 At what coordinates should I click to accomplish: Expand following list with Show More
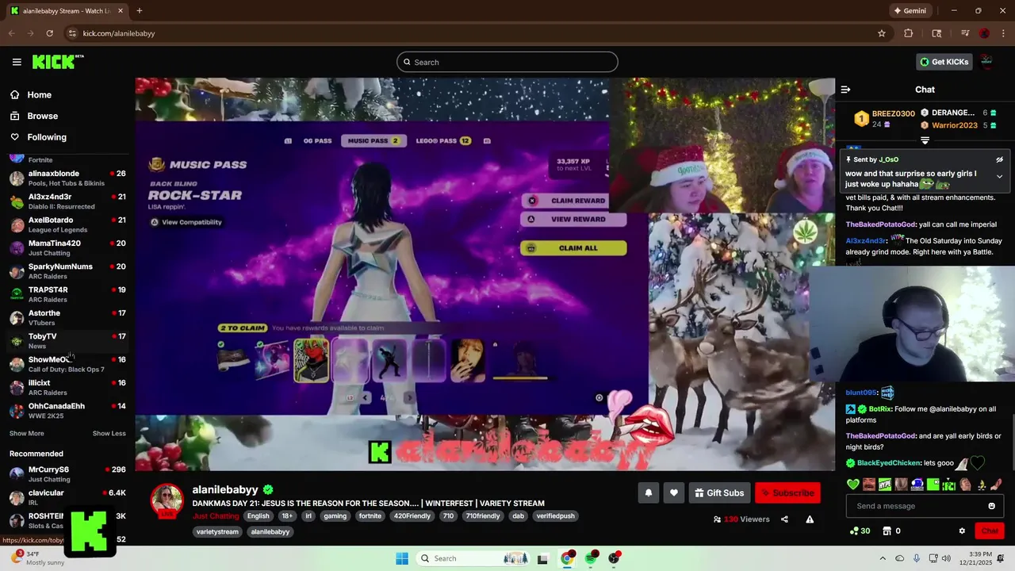pos(26,434)
